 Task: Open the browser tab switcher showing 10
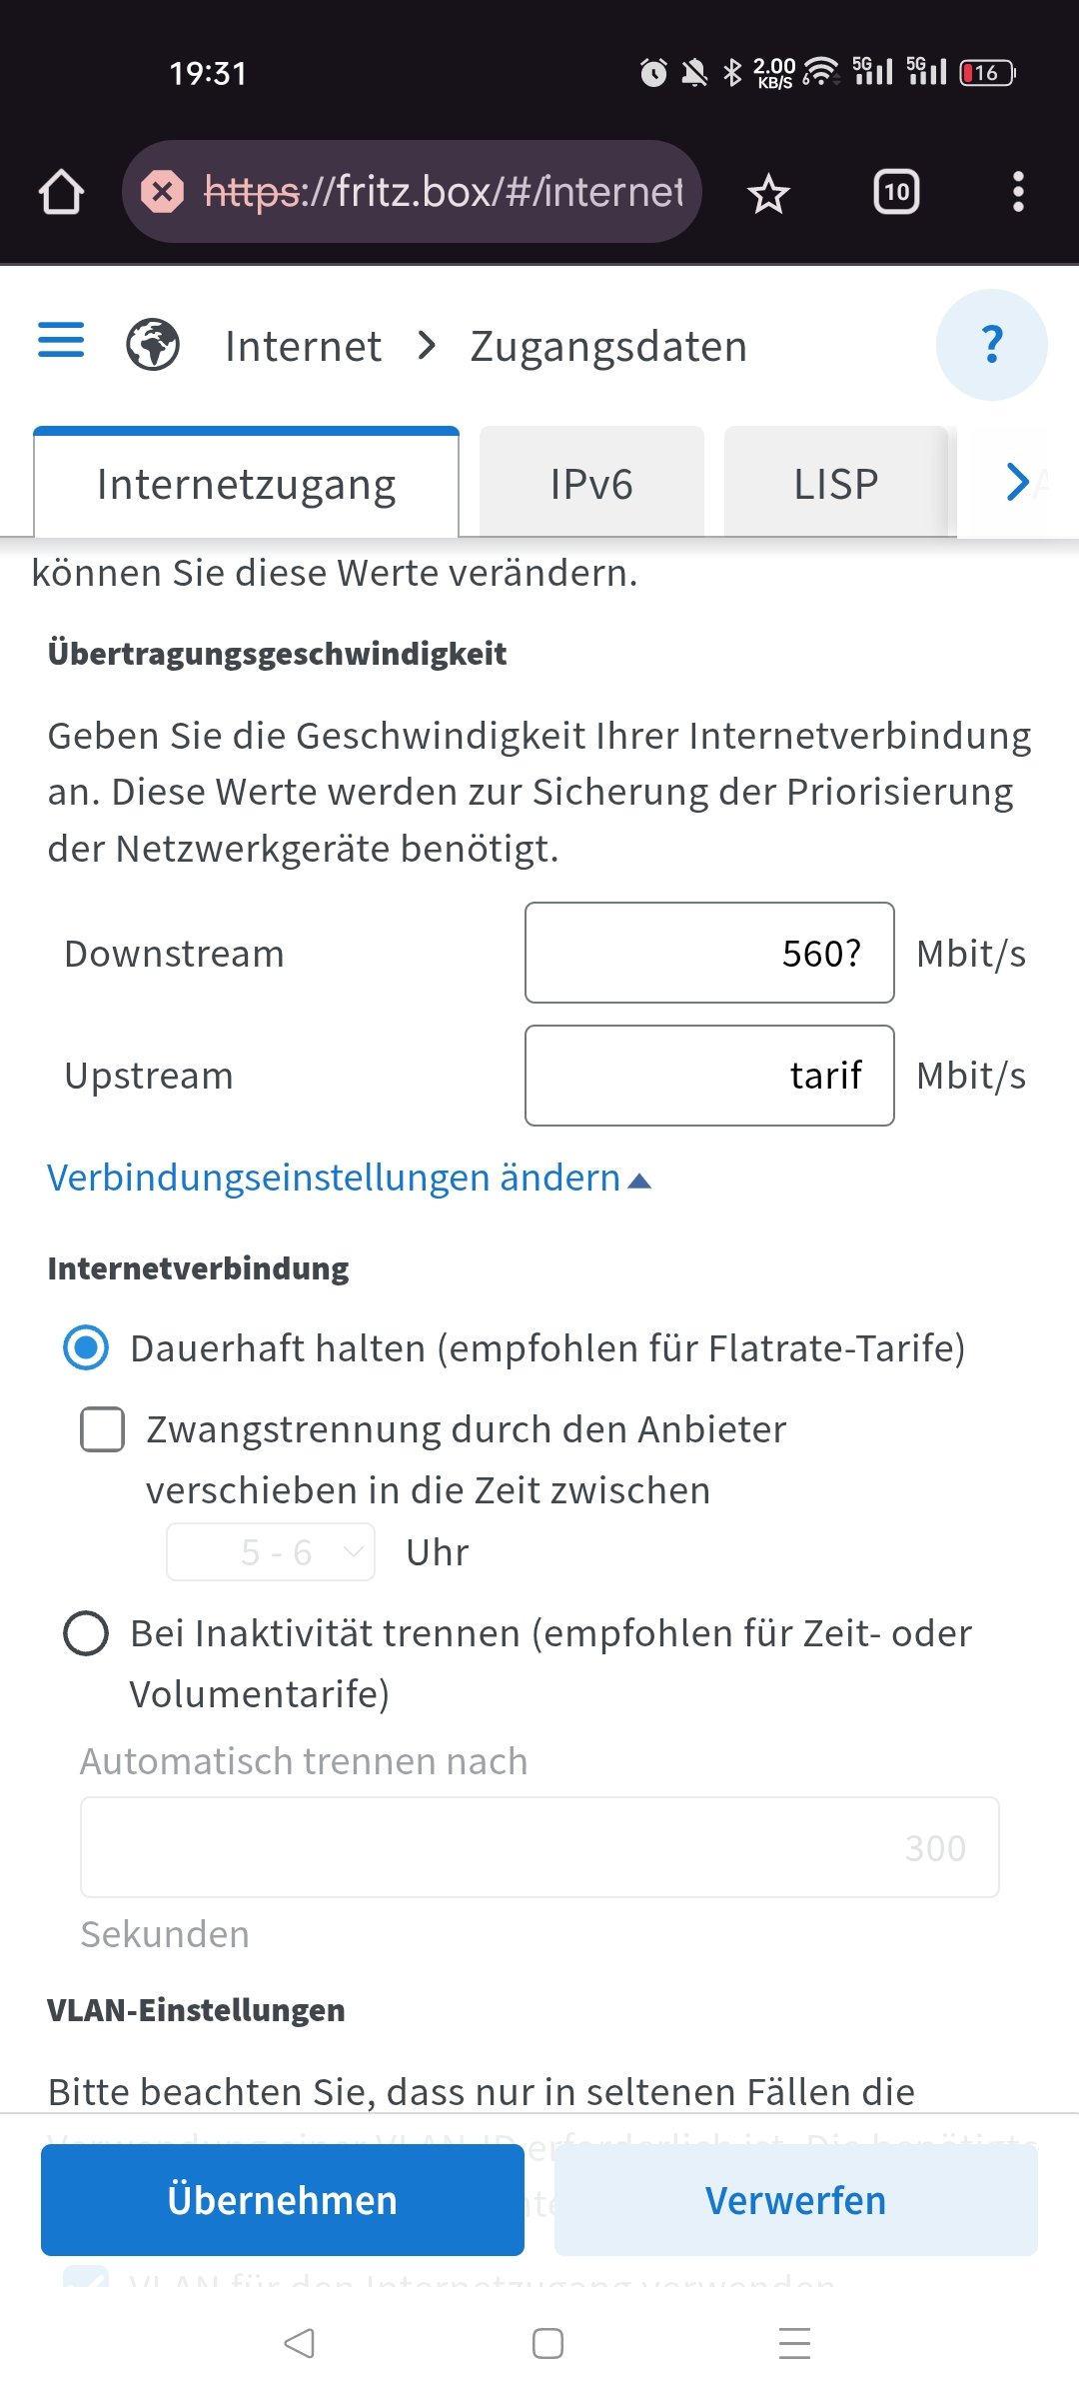pos(896,192)
